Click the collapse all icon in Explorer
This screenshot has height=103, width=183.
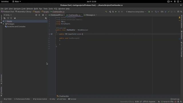pyautogui.click(x=39, y=15)
